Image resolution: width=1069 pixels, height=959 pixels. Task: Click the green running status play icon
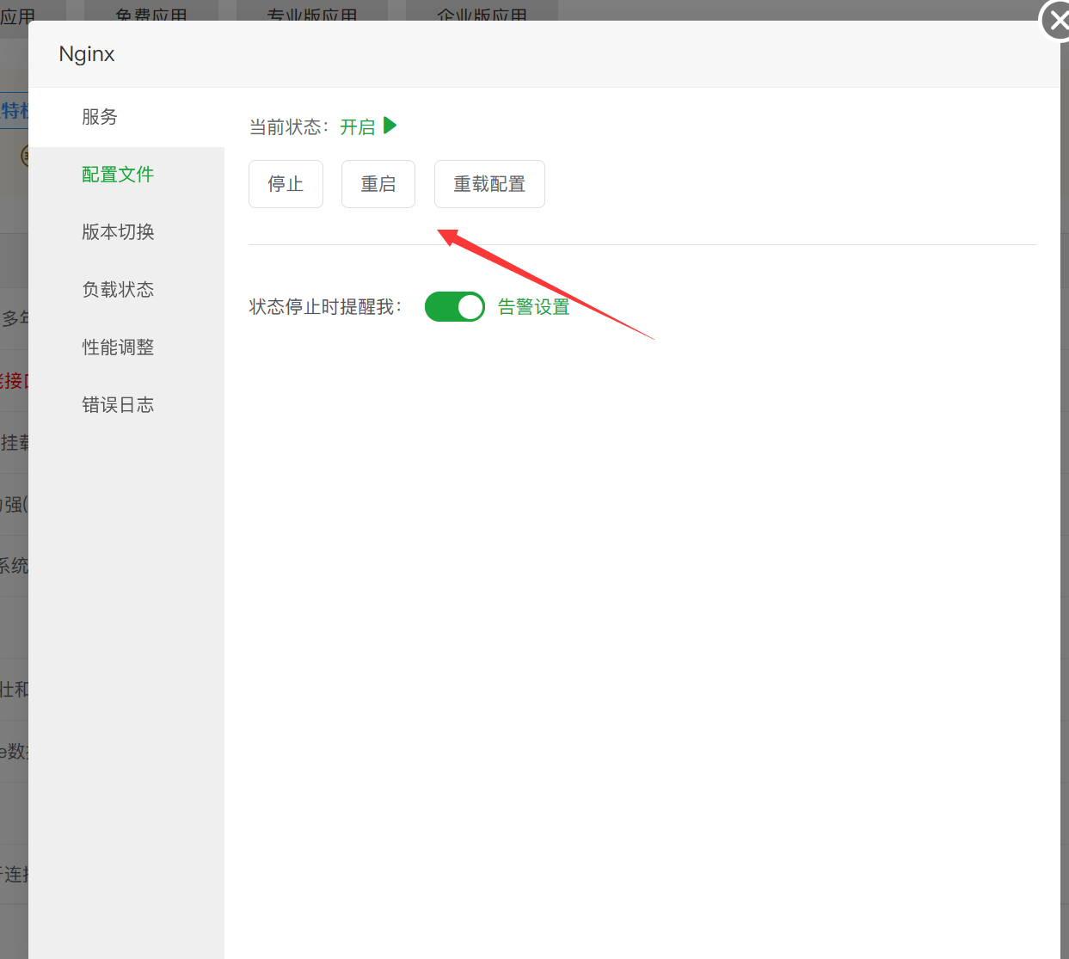(x=390, y=126)
